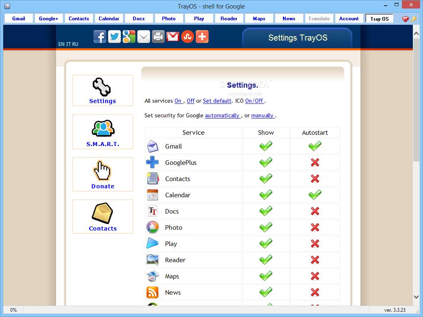Click the TrayOS app icon in title bar
423x317 pixels.
pos(7,6)
